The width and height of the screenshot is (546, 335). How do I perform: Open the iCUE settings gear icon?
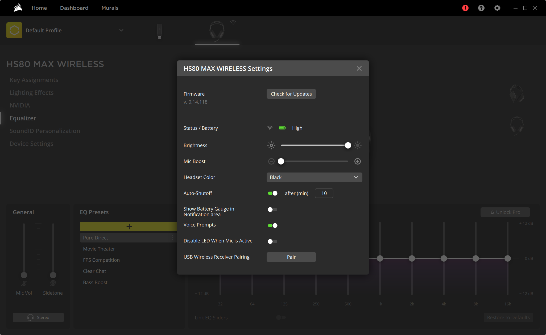pyautogui.click(x=497, y=8)
